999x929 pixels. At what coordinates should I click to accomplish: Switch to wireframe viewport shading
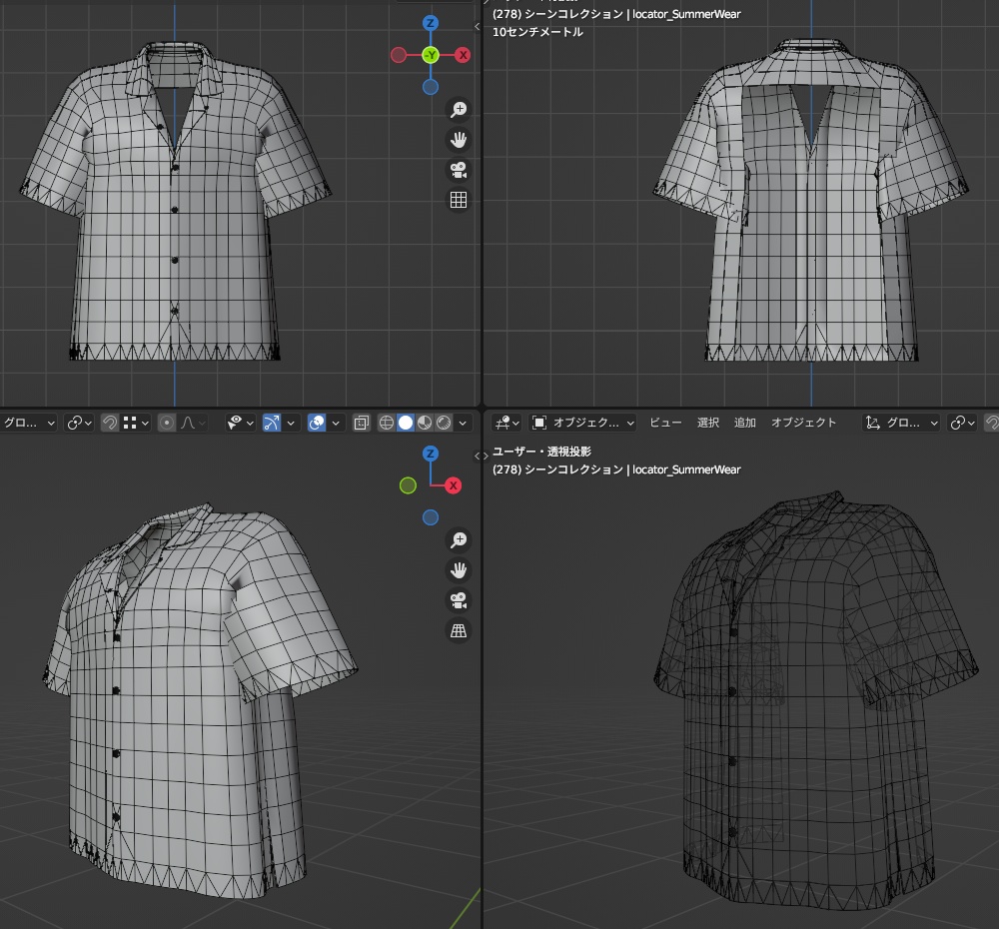[386, 423]
